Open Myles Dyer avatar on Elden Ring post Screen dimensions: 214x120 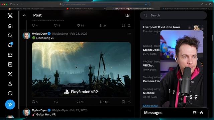point(26,36)
